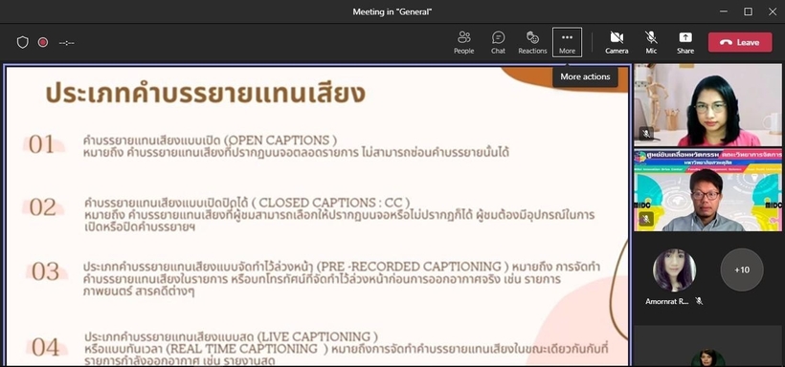785x367 pixels.
Task: Click the shield security icon
Action: click(x=23, y=42)
